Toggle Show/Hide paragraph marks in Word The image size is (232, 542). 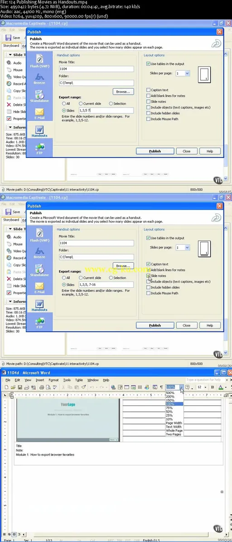[x=161, y=387]
